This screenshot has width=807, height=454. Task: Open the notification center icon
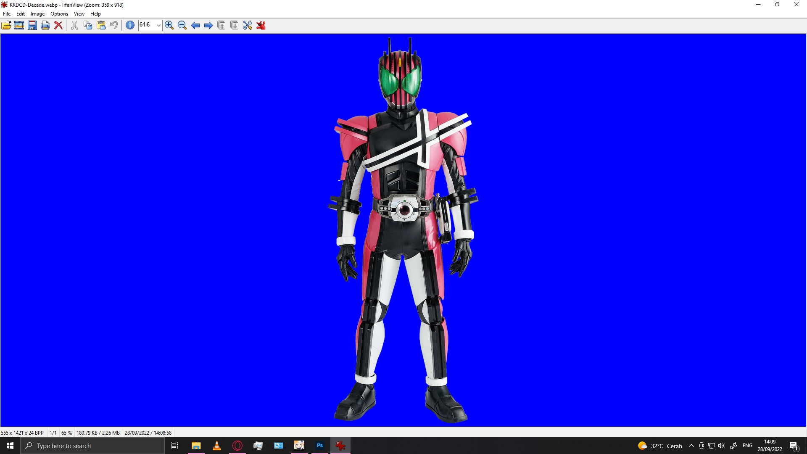pyautogui.click(x=794, y=446)
